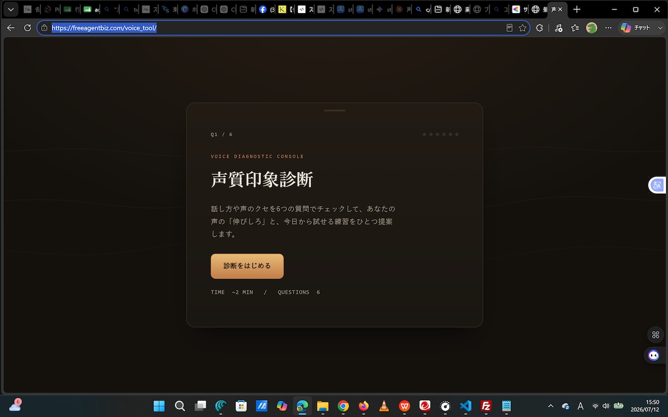Open the Windows Start menu
The height and width of the screenshot is (417, 668).
pos(159,406)
